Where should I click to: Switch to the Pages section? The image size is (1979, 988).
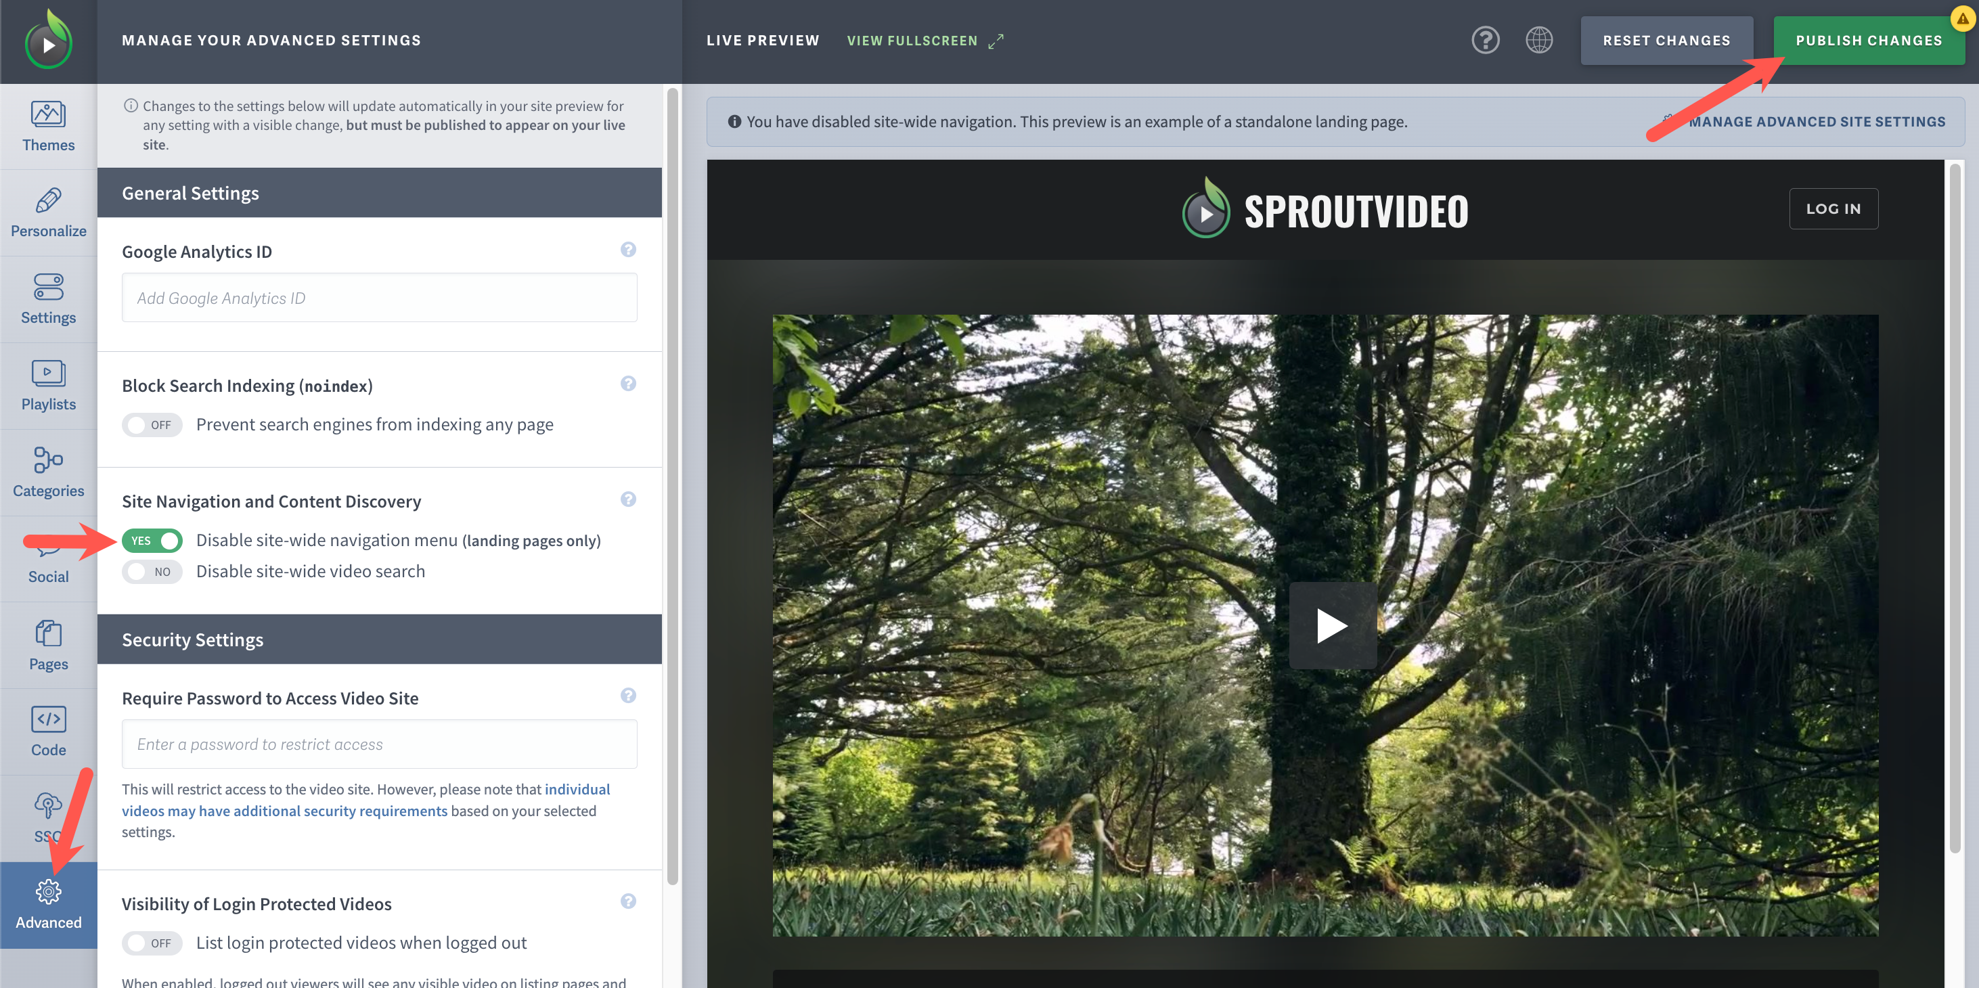(x=47, y=646)
